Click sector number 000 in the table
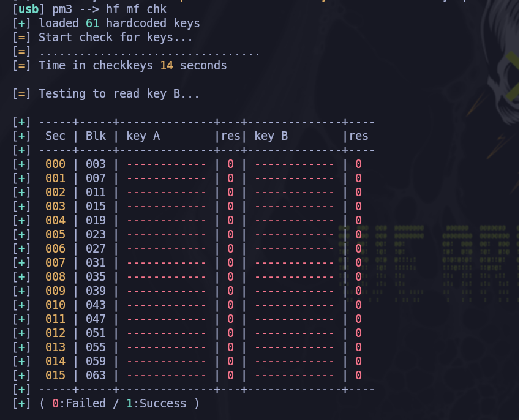 [x=55, y=164]
